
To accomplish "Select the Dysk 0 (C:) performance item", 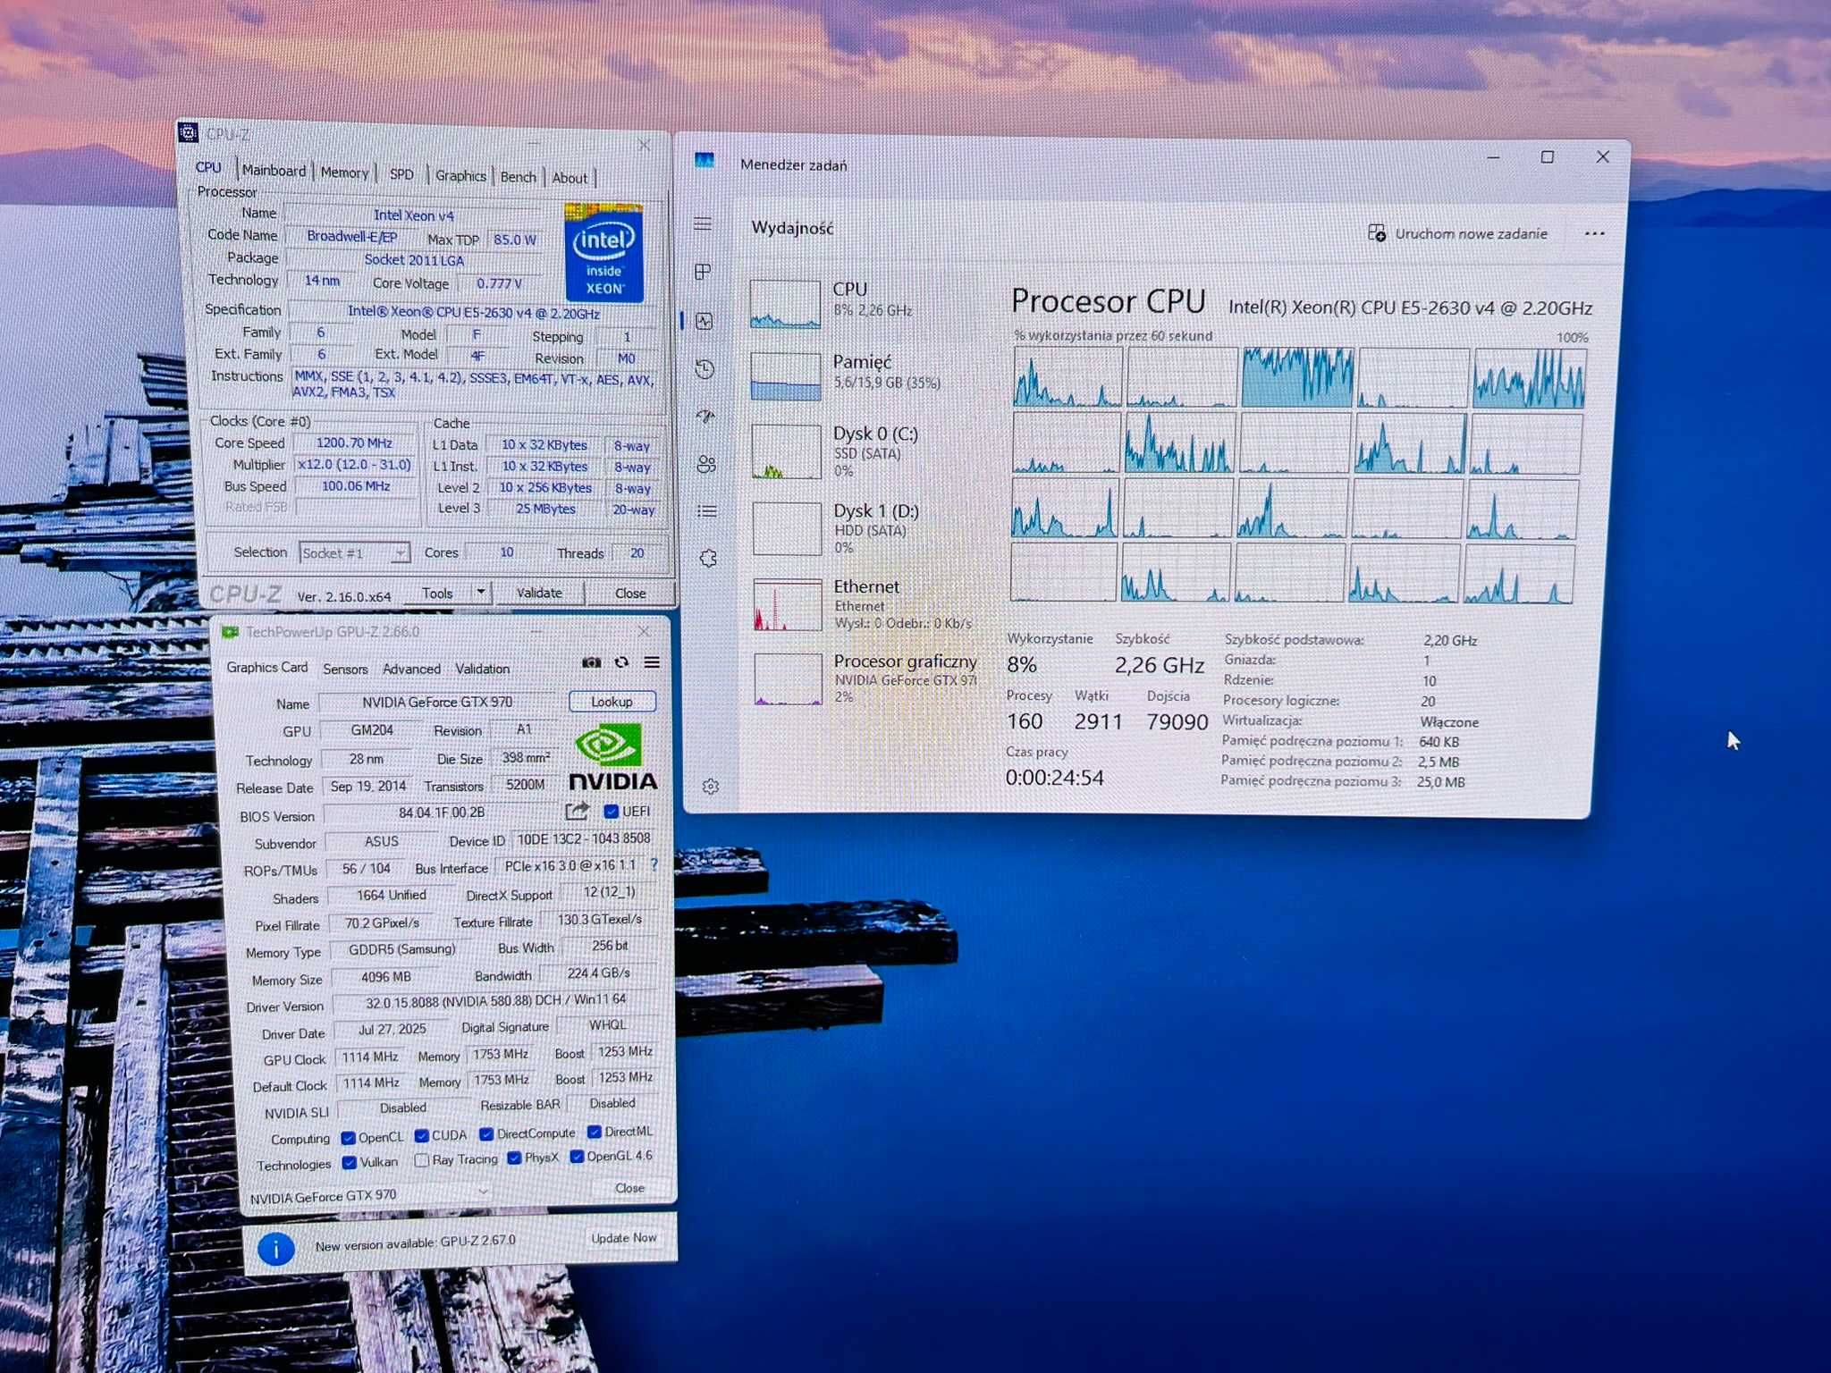I will point(864,451).
